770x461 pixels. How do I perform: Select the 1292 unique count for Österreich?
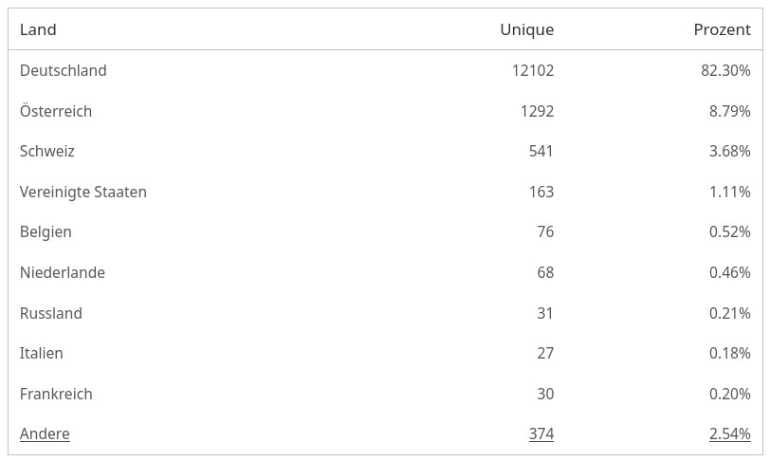tap(538, 112)
